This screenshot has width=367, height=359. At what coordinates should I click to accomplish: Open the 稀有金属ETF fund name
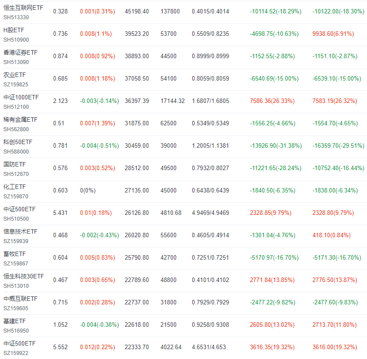[x=20, y=120]
